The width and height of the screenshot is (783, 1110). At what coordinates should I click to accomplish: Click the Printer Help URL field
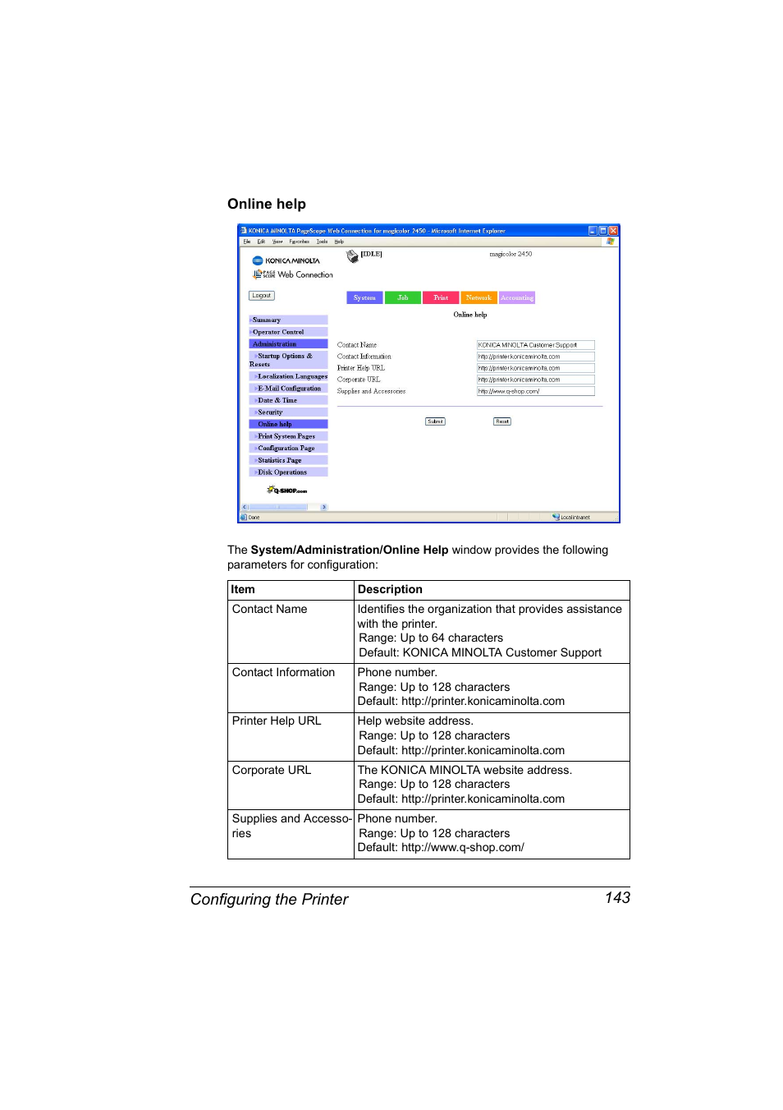(536, 368)
